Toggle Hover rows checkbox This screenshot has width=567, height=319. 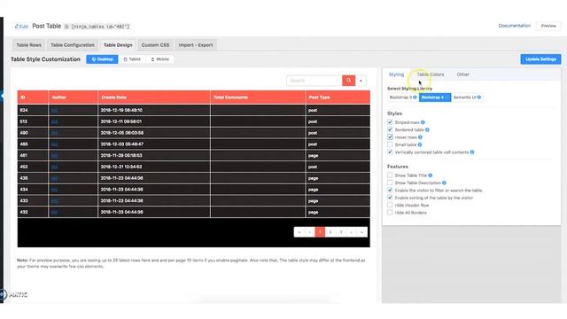tap(390, 137)
